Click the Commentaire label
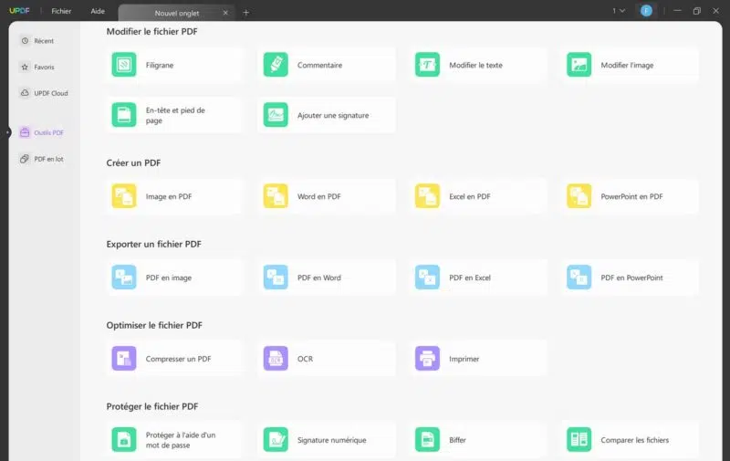 [x=320, y=65]
